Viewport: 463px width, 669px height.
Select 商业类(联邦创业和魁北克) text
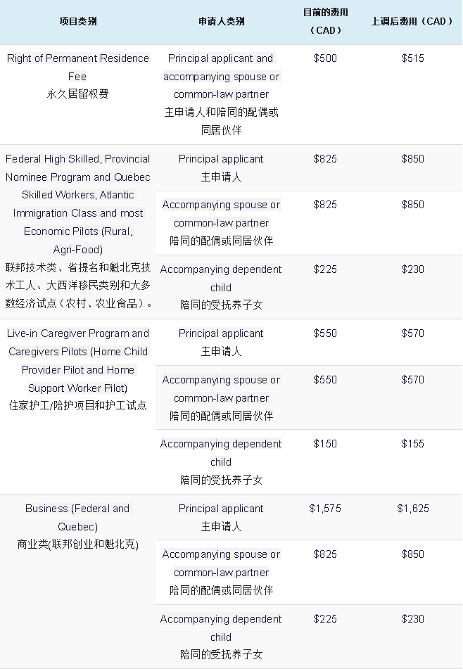coord(77,544)
